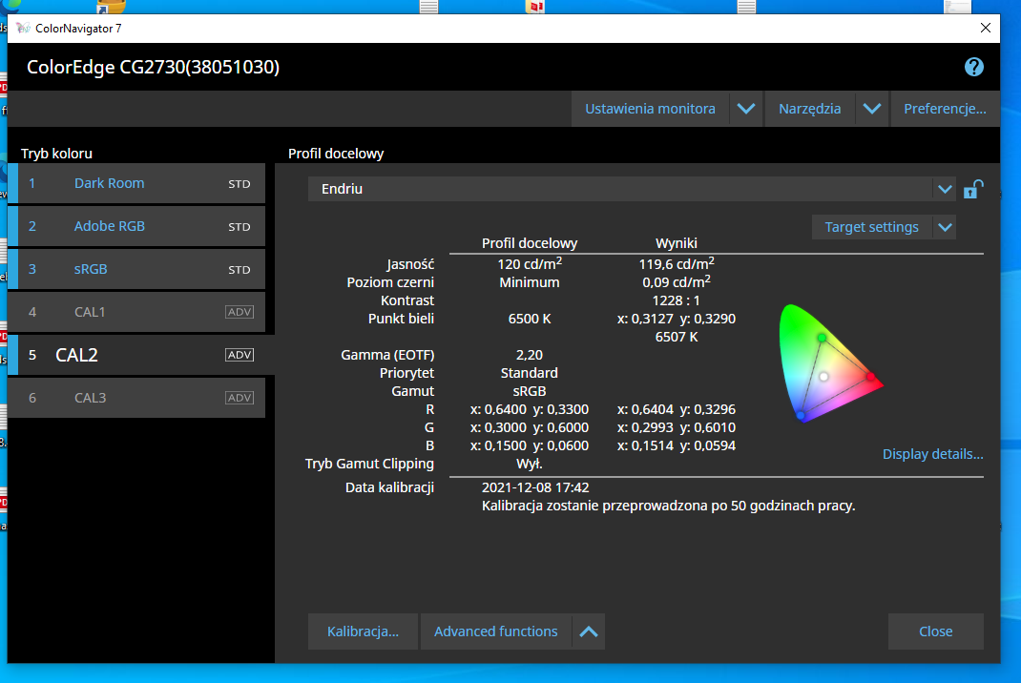Open the help question mark icon
The height and width of the screenshot is (683, 1021).
(973, 67)
